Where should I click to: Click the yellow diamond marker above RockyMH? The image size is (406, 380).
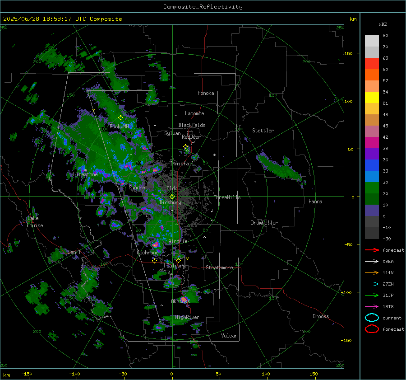click(x=120, y=118)
